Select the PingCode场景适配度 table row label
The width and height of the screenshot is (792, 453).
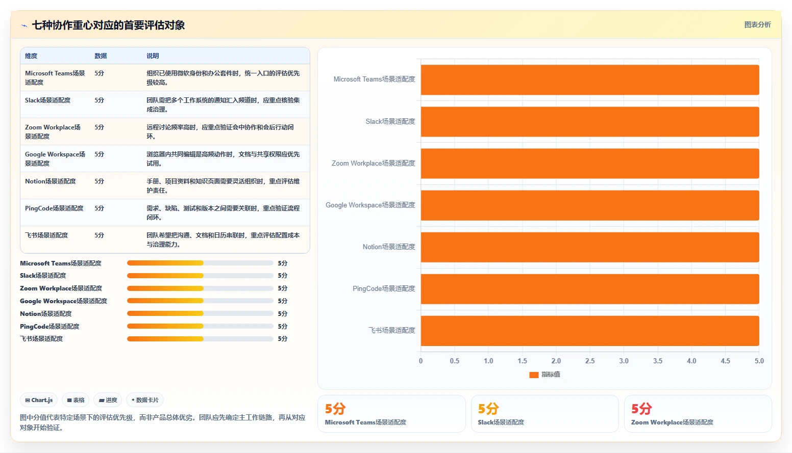(54, 208)
